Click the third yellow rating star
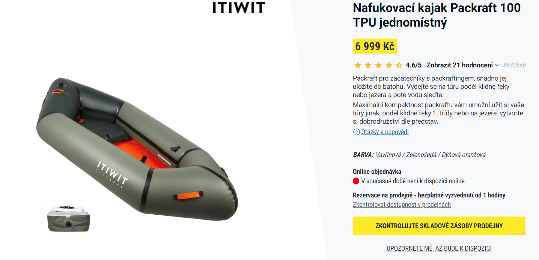539x260 pixels. 378,65
